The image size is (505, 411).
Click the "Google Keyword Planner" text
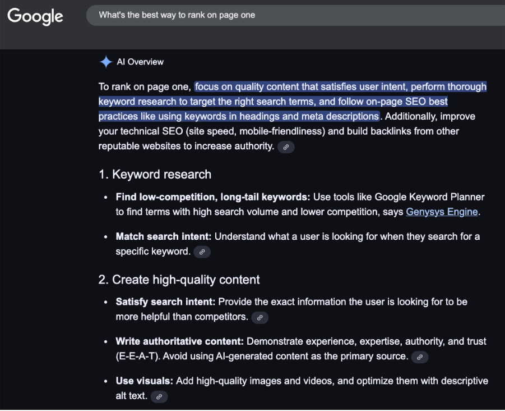429,197
